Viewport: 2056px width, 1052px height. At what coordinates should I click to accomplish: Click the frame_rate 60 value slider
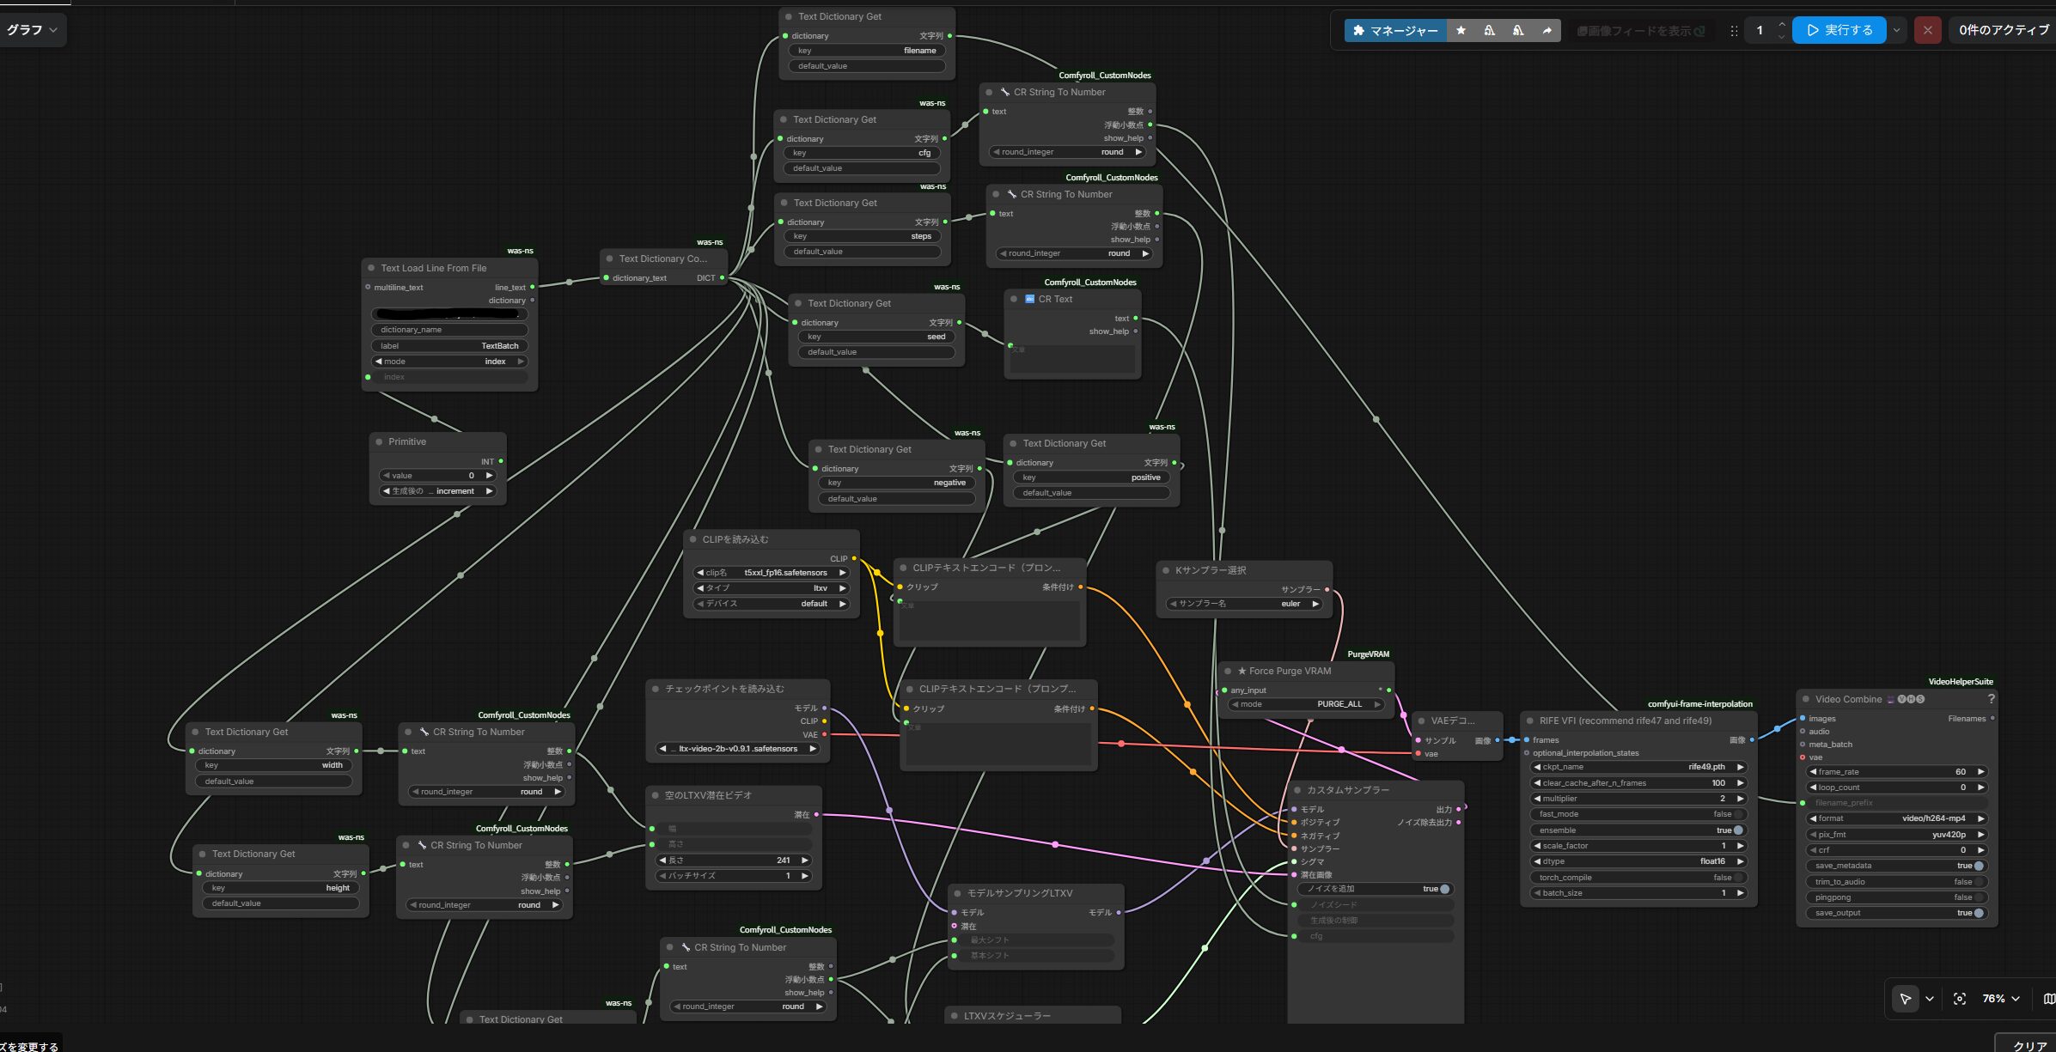click(x=1896, y=772)
